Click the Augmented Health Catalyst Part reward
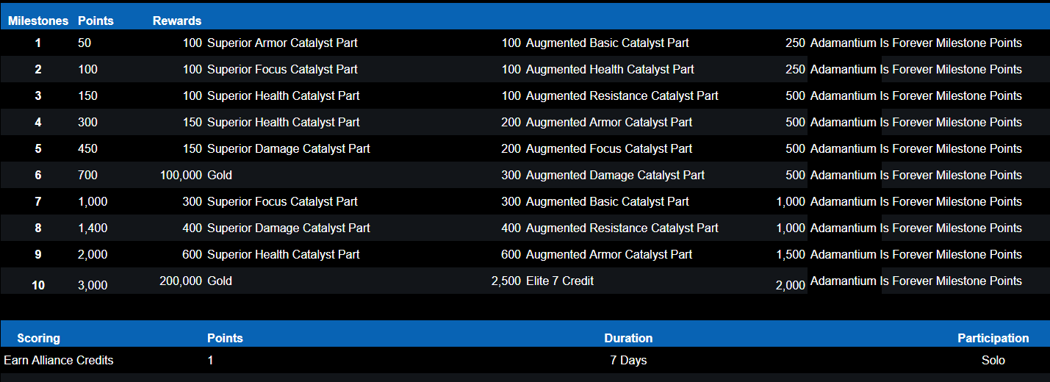 (x=610, y=70)
